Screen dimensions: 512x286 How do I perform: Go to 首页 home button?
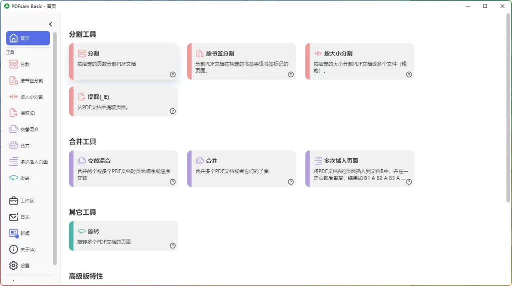click(x=28, y=38)
